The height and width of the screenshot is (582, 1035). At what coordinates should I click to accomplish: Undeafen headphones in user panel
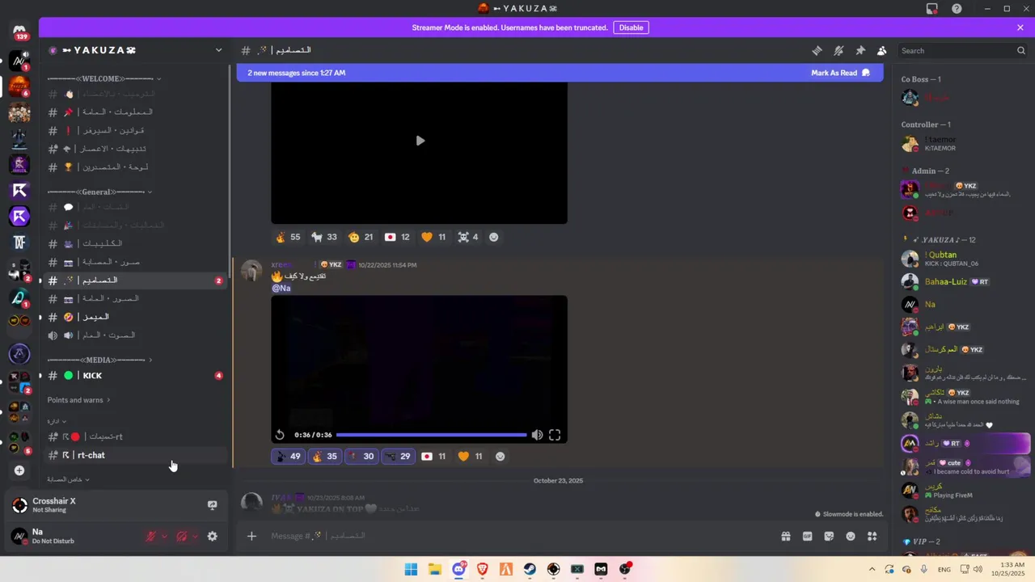tap(182, 536)
